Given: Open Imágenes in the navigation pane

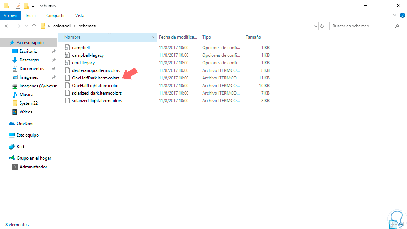Looking at the screenshot, I should click(x=29, y=77).
